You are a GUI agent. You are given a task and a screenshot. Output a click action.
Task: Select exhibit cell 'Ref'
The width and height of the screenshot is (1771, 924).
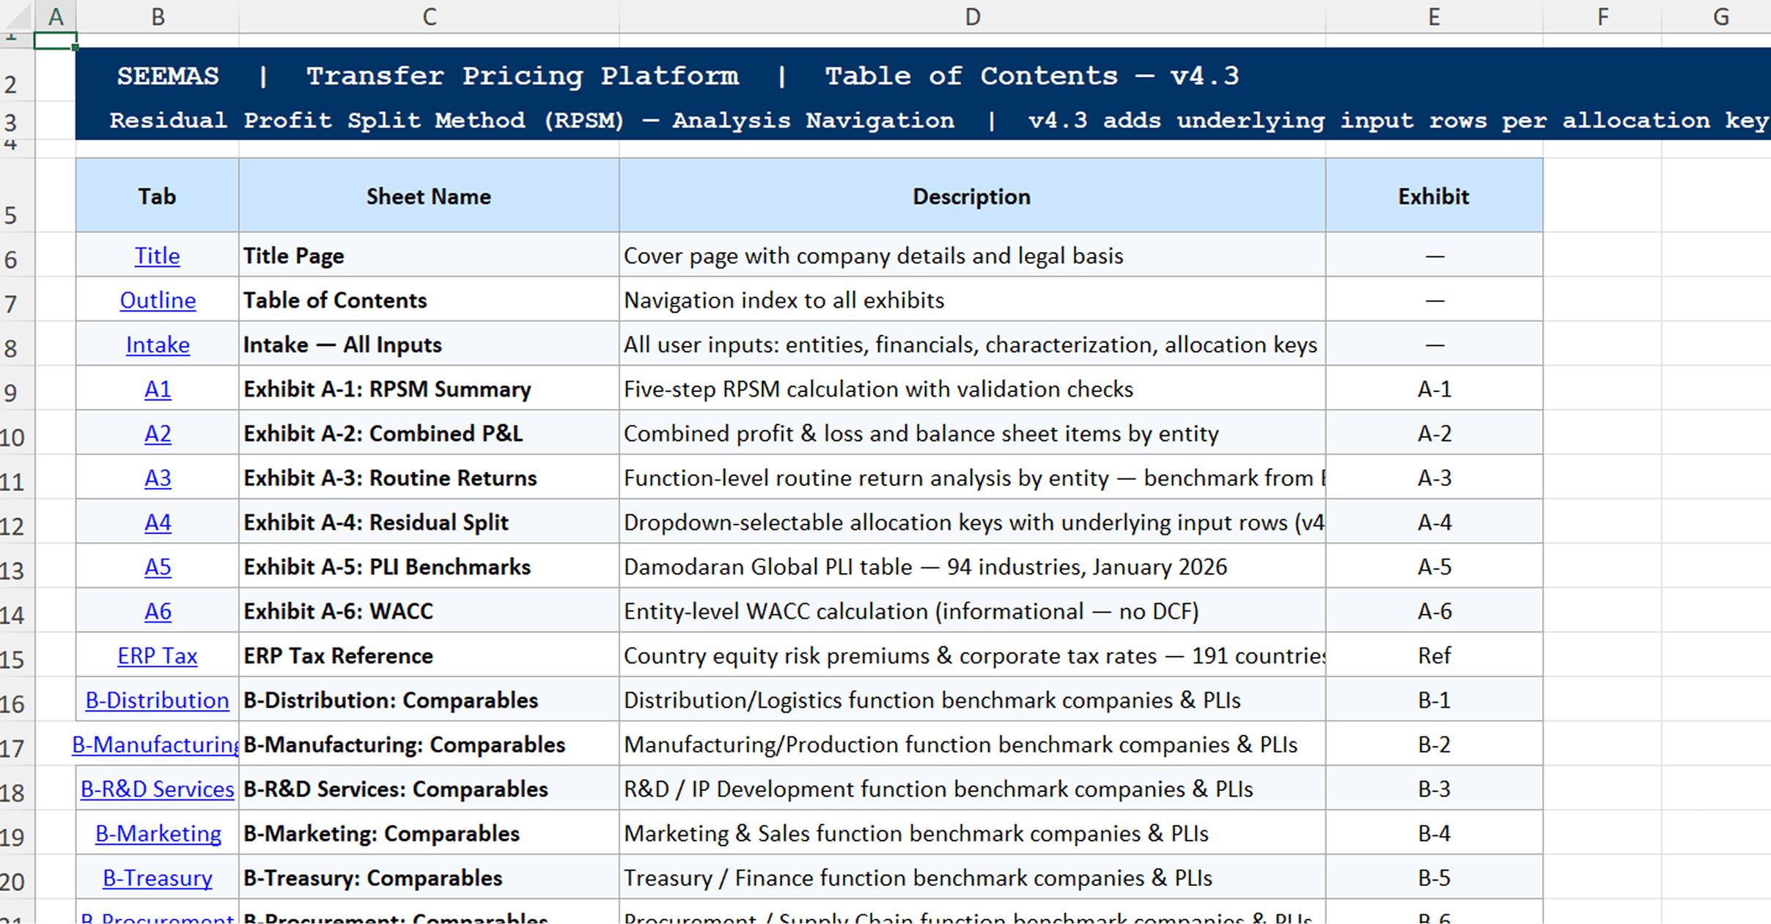(x=1434, y=655)
